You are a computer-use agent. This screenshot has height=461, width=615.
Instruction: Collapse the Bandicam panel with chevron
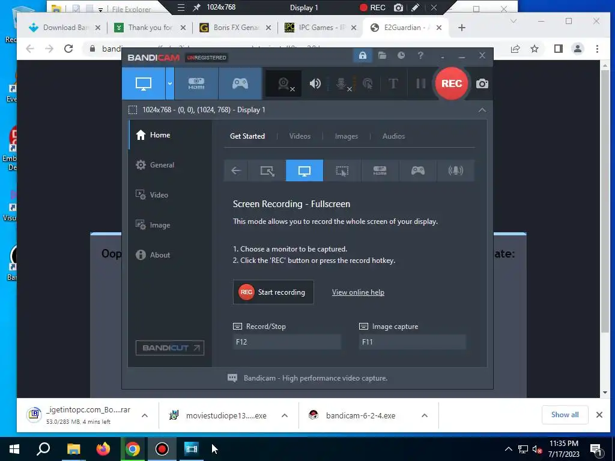coord(482,110)
